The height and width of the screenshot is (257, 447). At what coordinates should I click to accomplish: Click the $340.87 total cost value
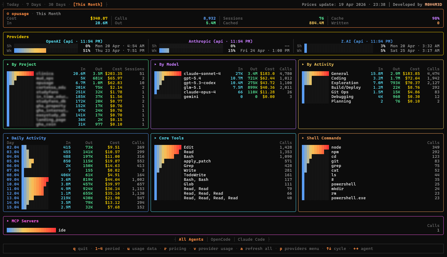tap(99, 18)
